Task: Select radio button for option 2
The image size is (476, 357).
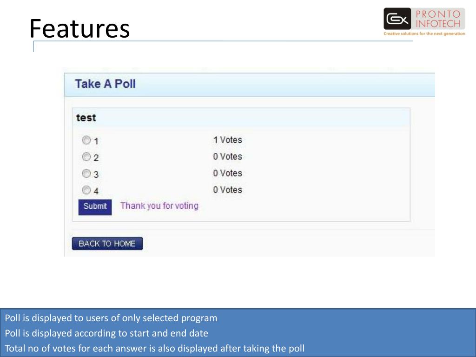Action: point(86,157)
